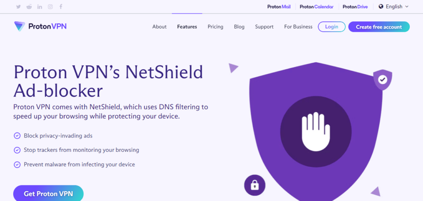
Task: Click the checkmark beside Prevent malware
Action: coord(17,165)
